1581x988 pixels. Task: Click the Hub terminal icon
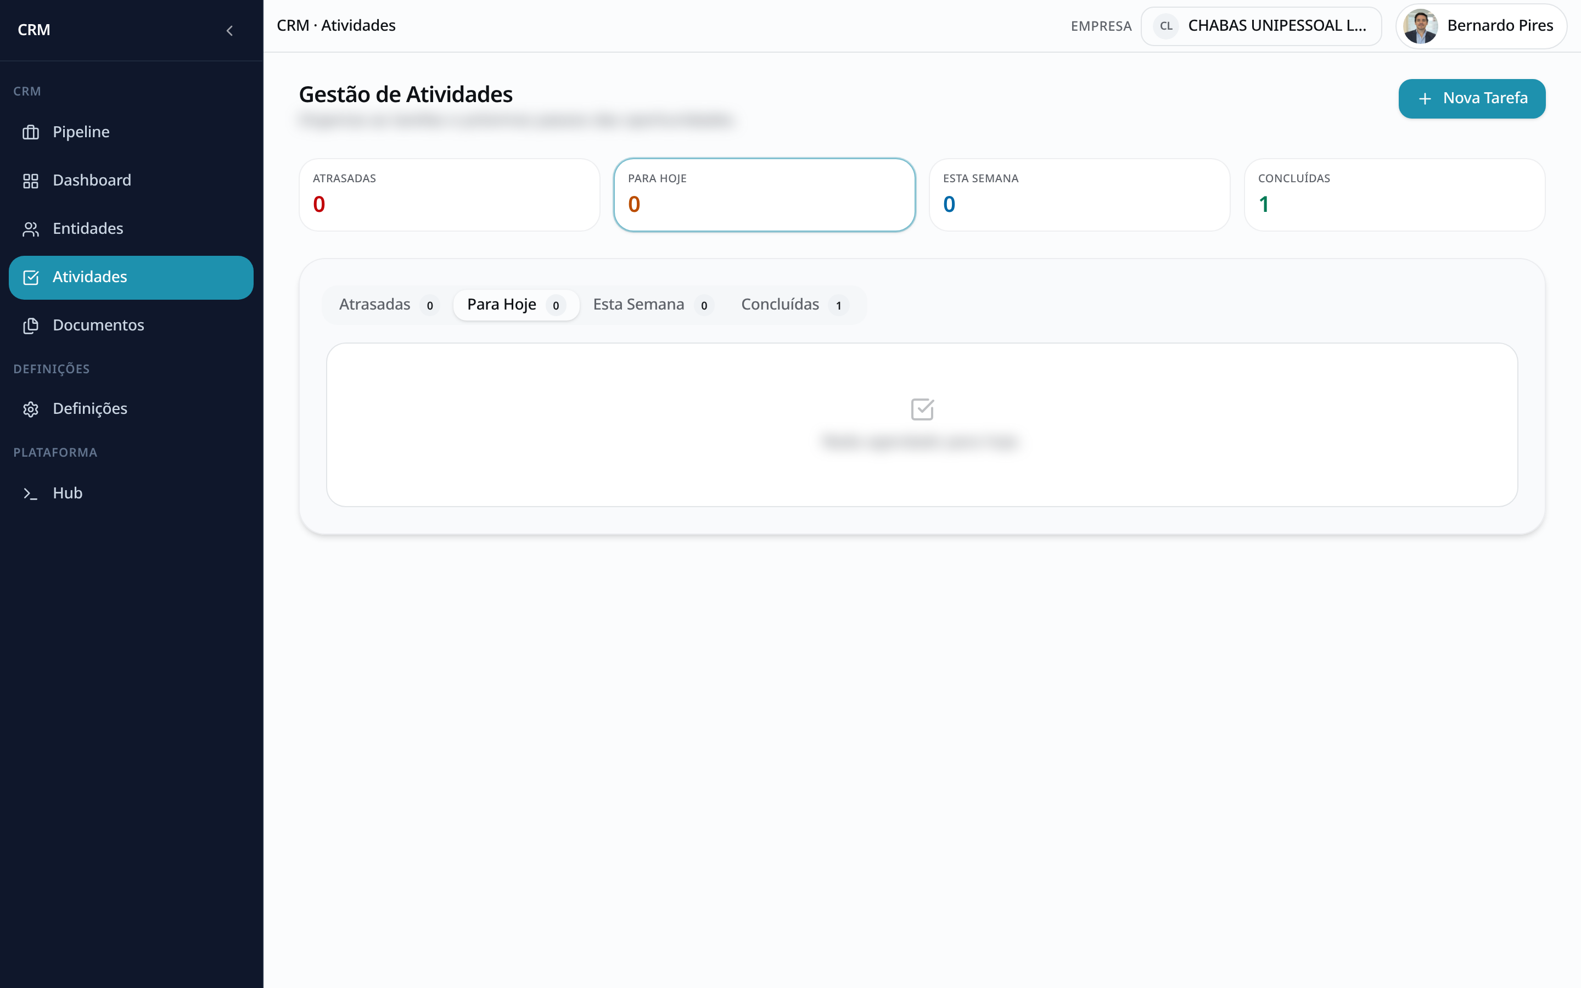[31, 493]
